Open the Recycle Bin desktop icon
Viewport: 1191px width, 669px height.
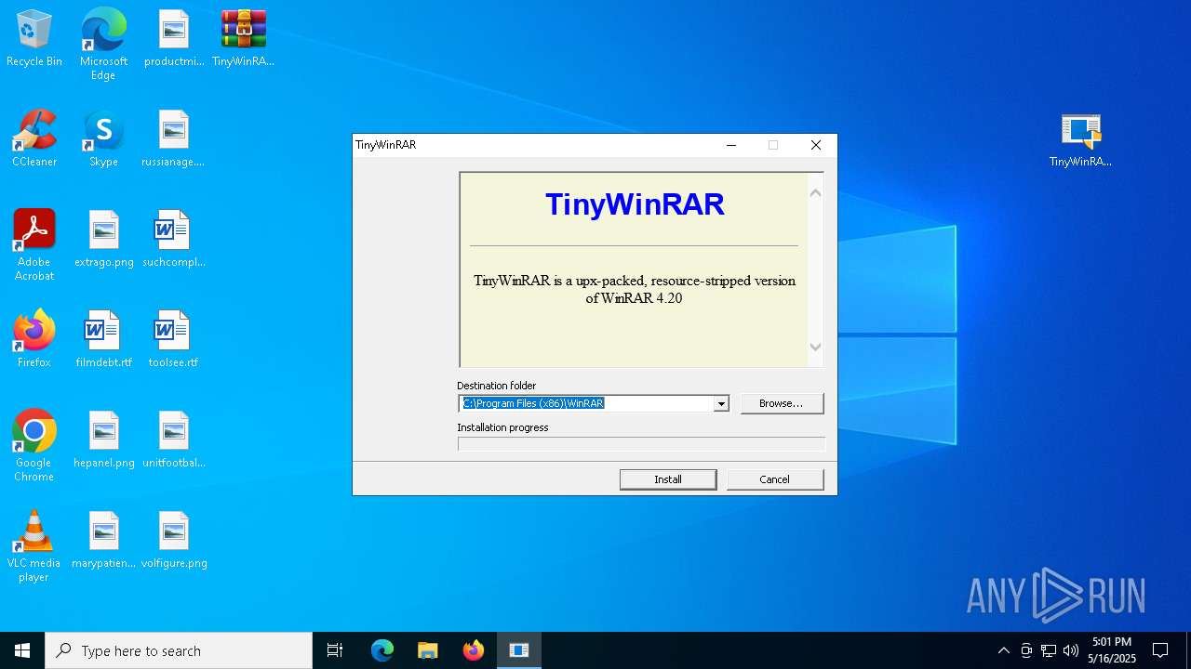pos(34,38)
